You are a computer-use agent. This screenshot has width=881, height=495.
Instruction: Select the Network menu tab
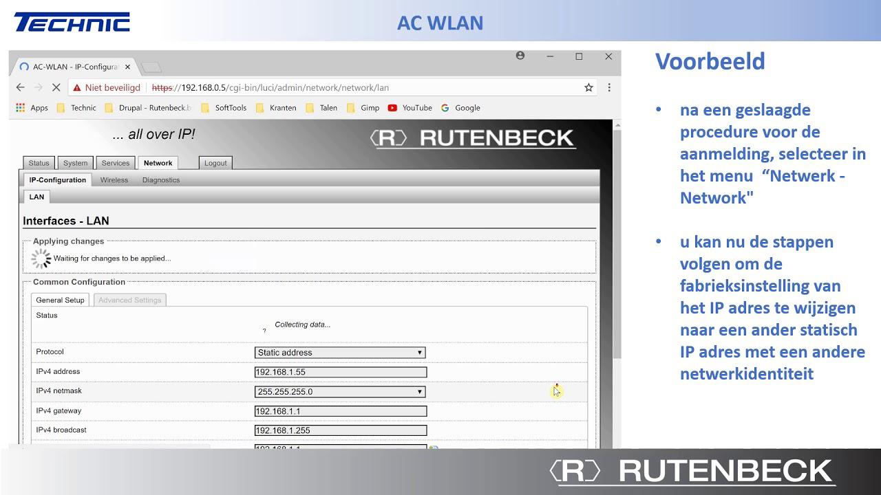[158, 163]
